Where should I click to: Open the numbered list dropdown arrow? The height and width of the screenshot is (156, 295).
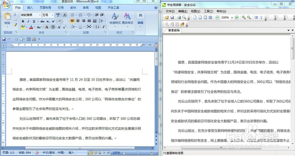pos(84,15)
